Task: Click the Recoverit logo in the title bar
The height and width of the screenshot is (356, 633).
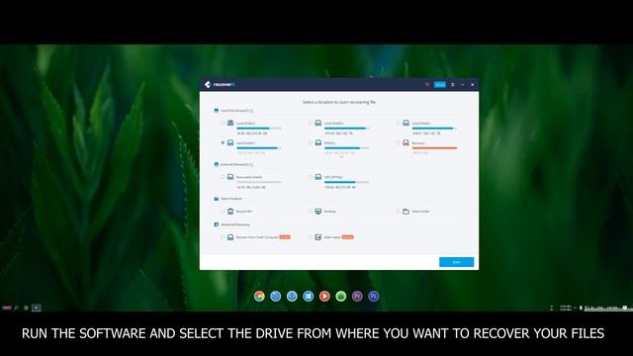Action: [x=220, y=84]
